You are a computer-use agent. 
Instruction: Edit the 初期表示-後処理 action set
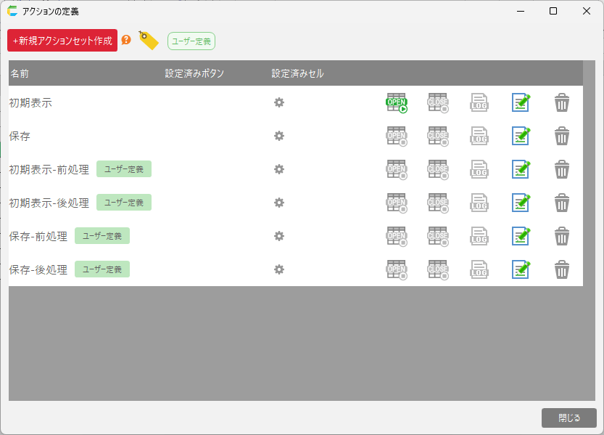tap(521, 203)
